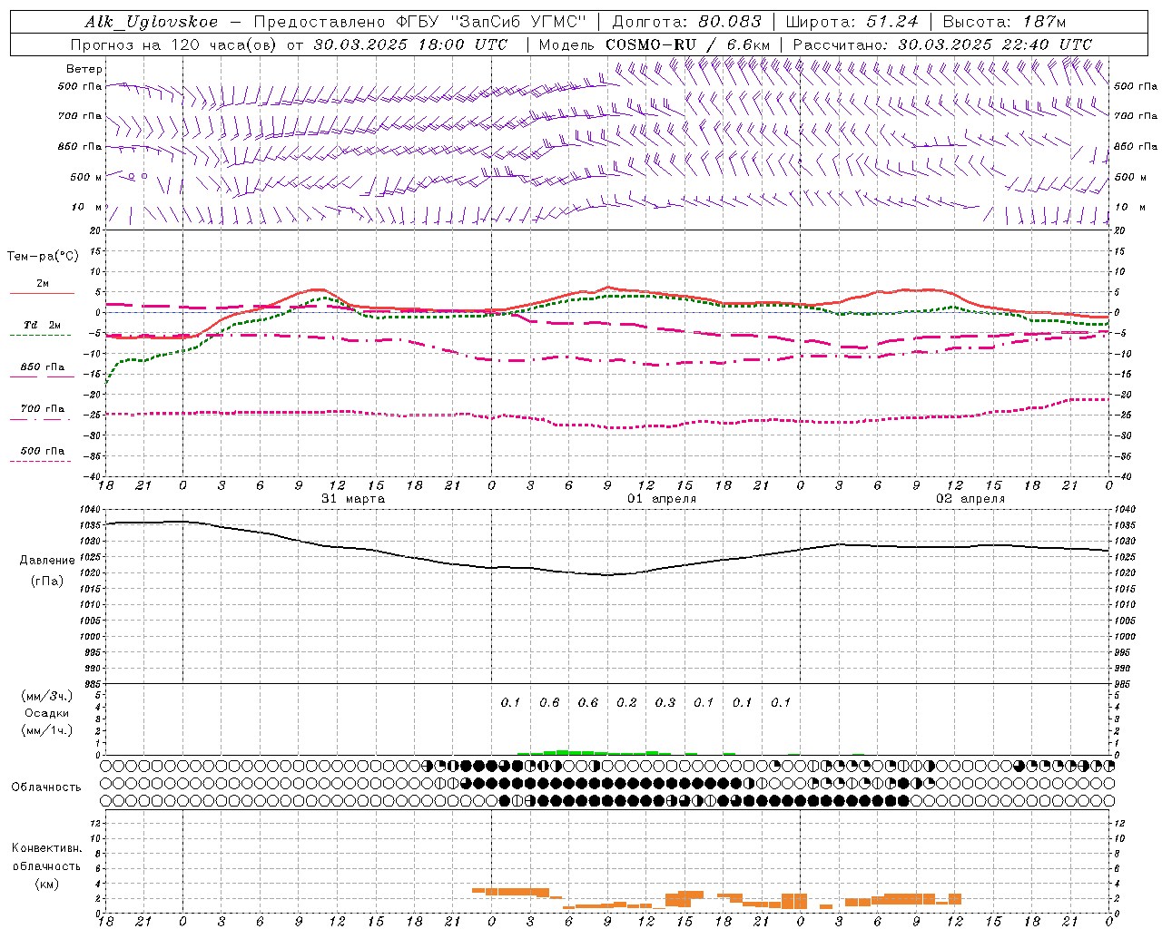Click the Td 2м dew point legend entry
This screenshot has height=929, width=1162.
coord(43,325)
